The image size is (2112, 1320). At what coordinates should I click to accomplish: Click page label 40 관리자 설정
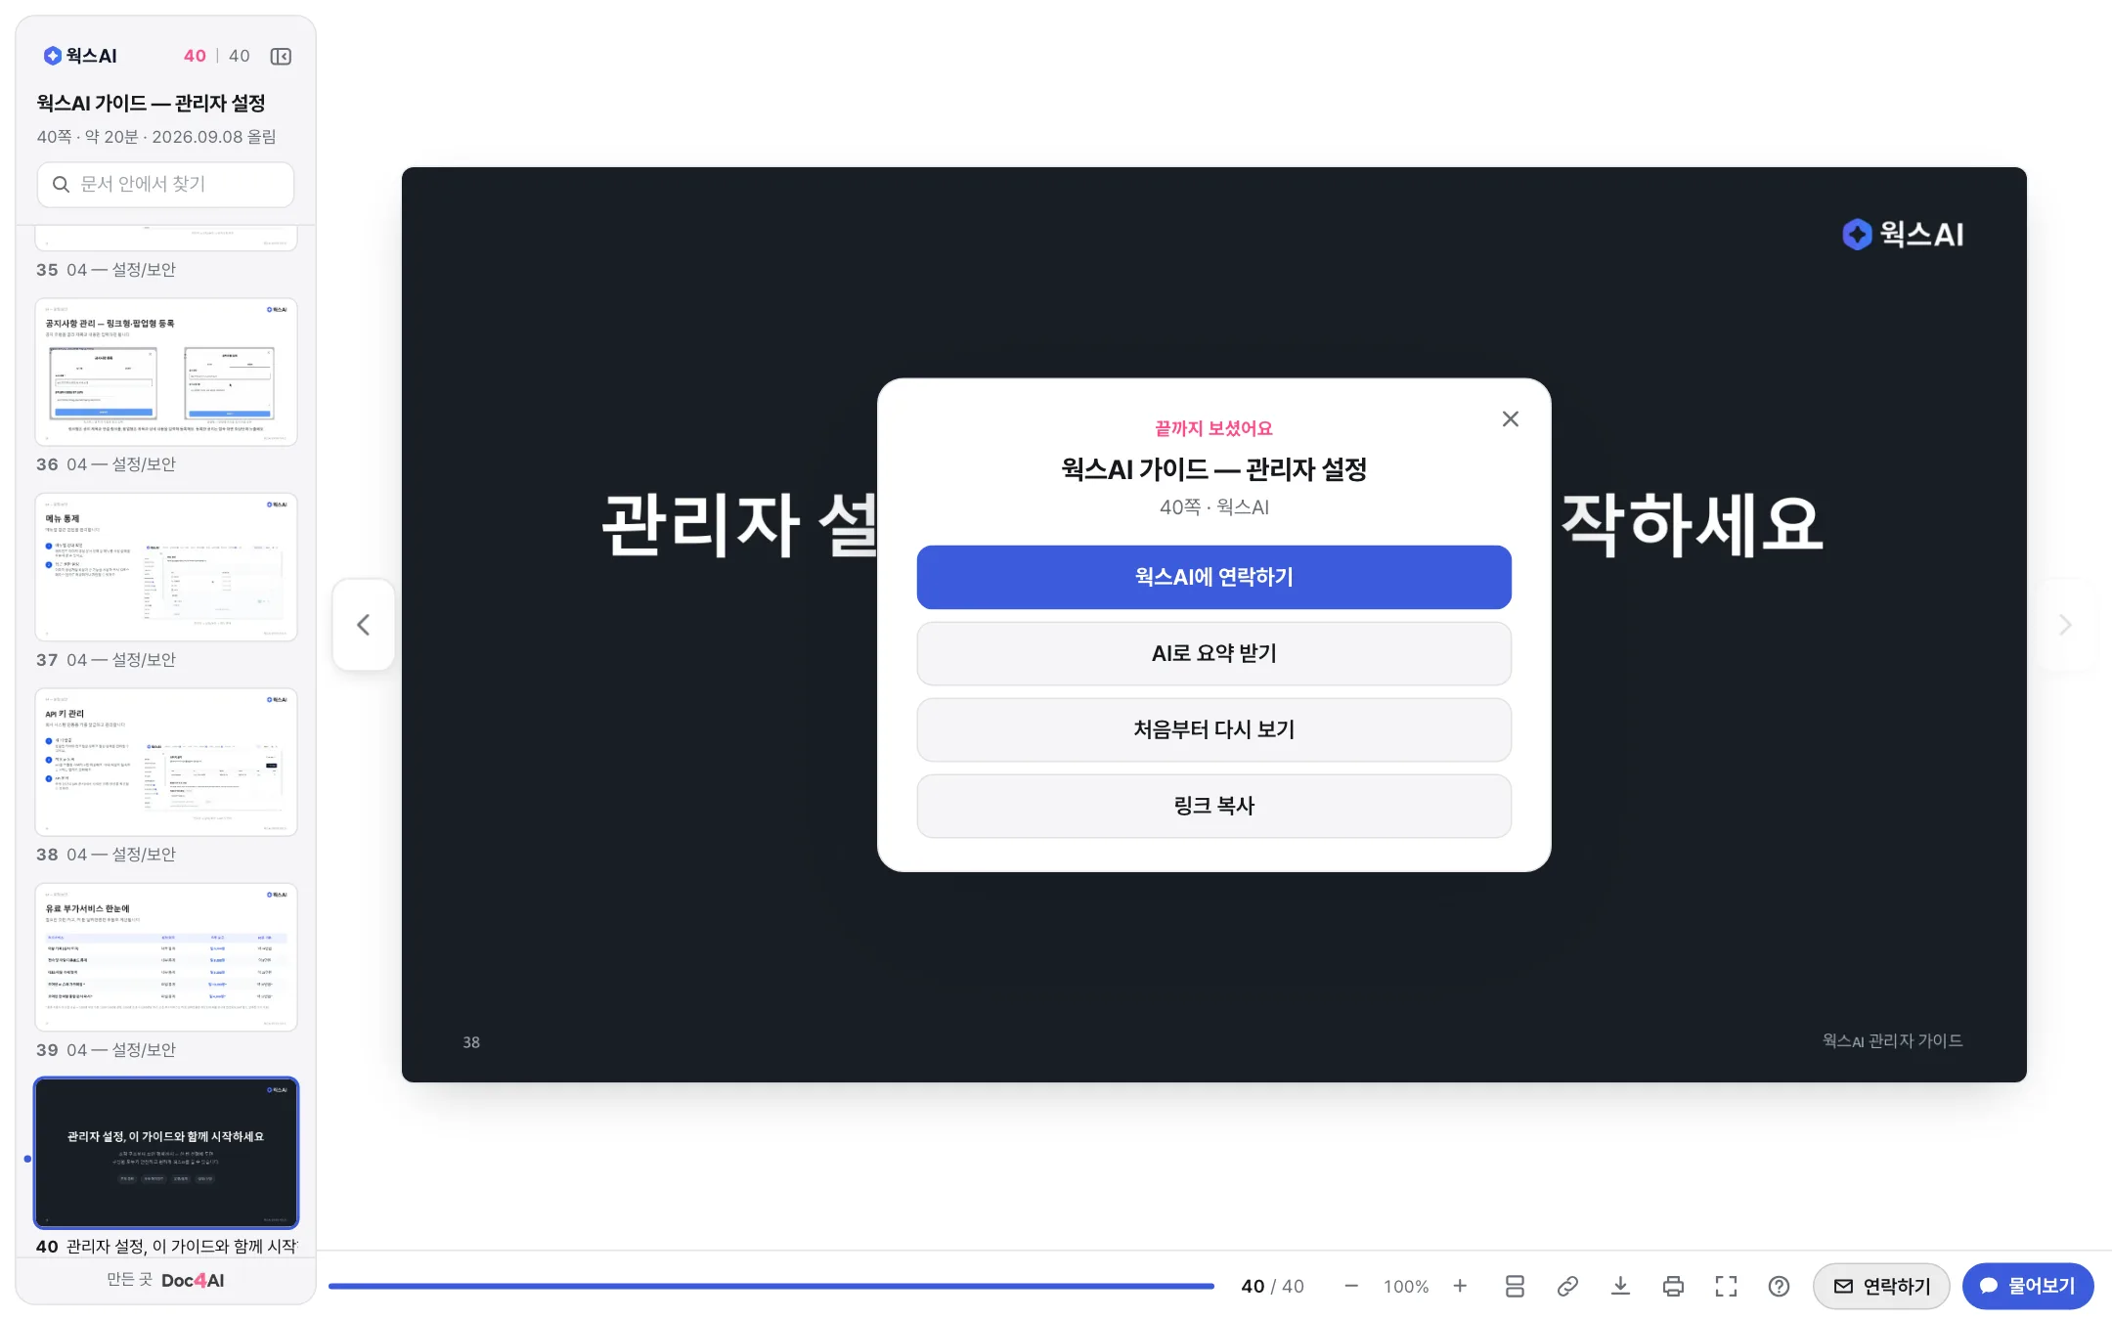(x=166, y=1247)
